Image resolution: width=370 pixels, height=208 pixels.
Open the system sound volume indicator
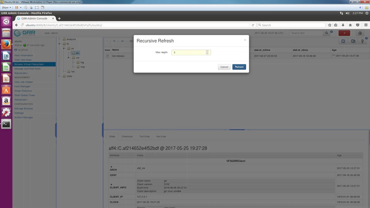click(347, 13)
